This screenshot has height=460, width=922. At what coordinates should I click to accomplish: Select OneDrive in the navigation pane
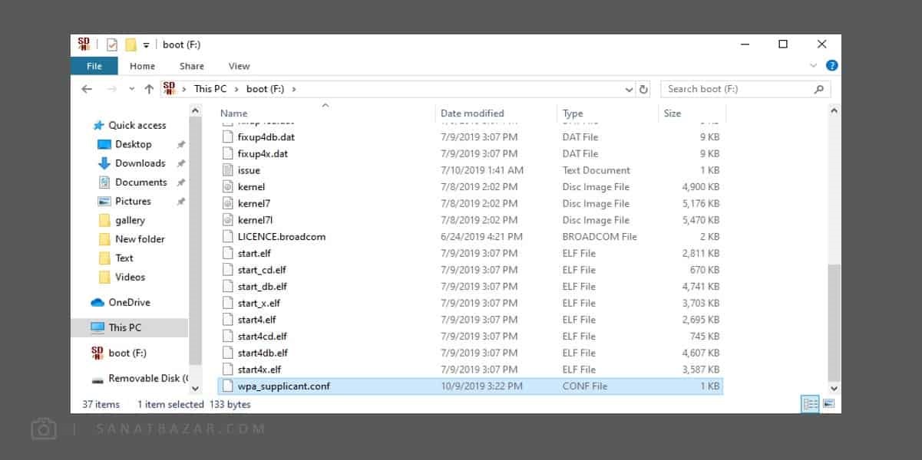pos(129,302)
